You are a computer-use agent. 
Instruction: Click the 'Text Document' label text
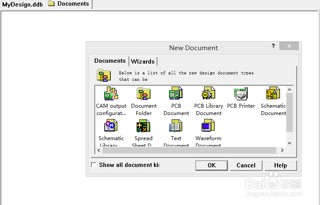(x=176, y=141)
